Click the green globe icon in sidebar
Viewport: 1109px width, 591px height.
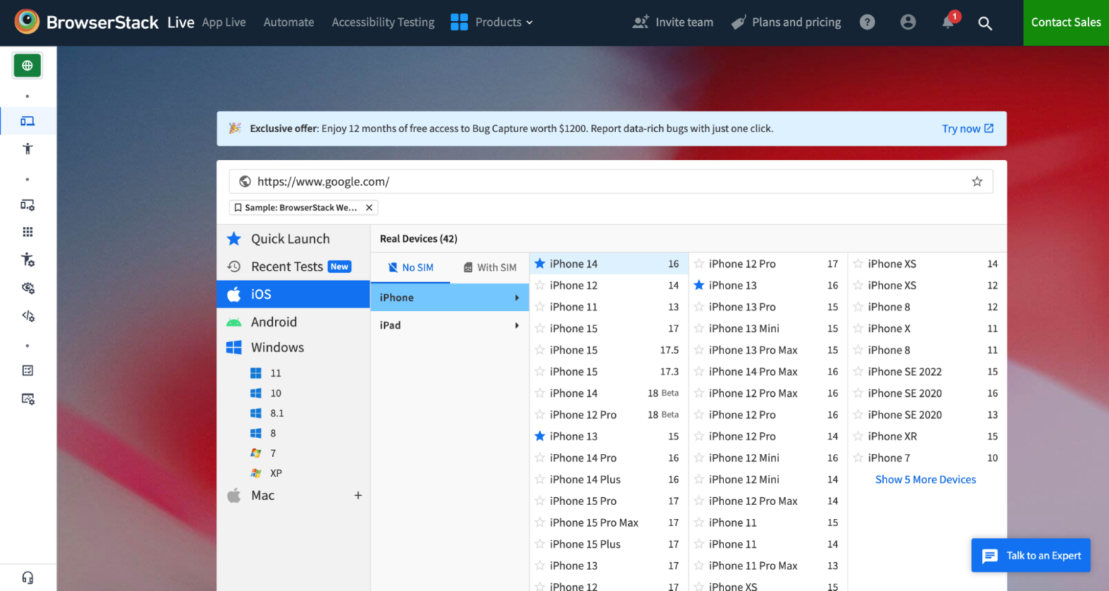pos(27,66)
